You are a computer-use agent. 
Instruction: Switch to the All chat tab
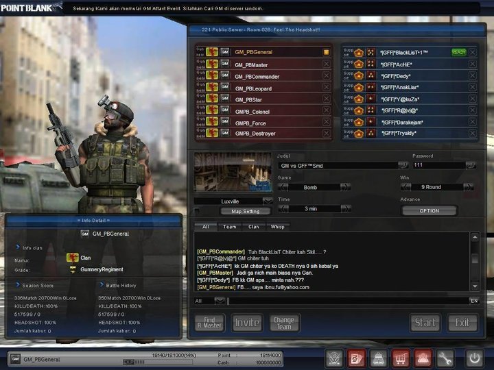[205, 227]
